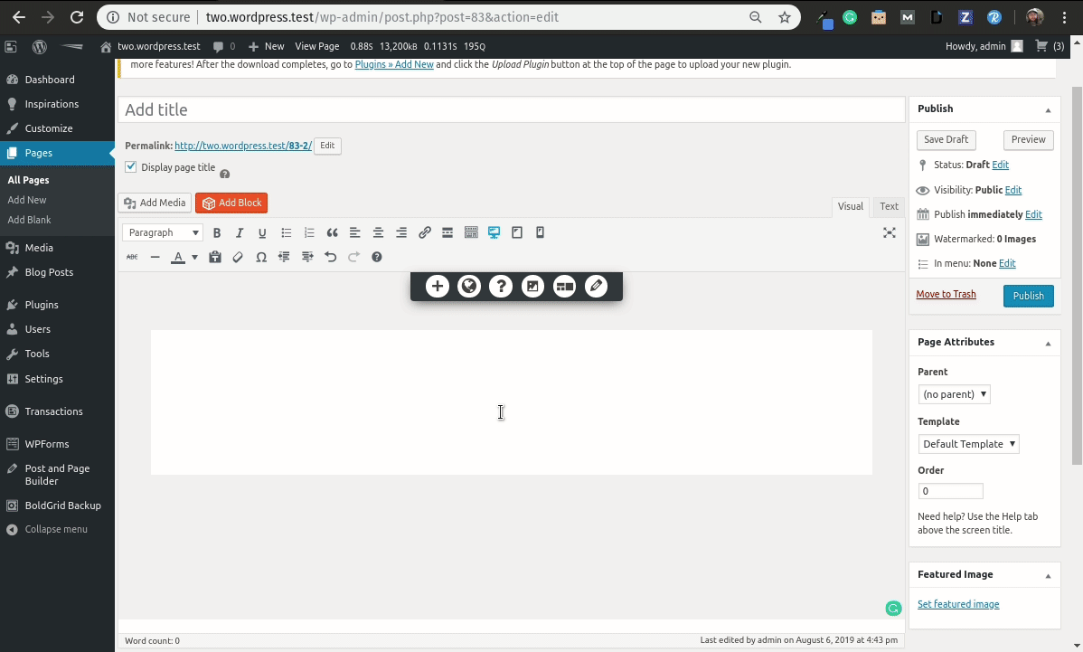Collapse the Featured Image panel
This screenshot has width=1083, height=652.
1048,575
